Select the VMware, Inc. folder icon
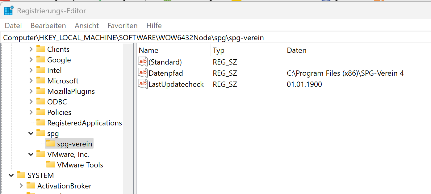Viewport: 431px width, 194px height. pos(41,154)
